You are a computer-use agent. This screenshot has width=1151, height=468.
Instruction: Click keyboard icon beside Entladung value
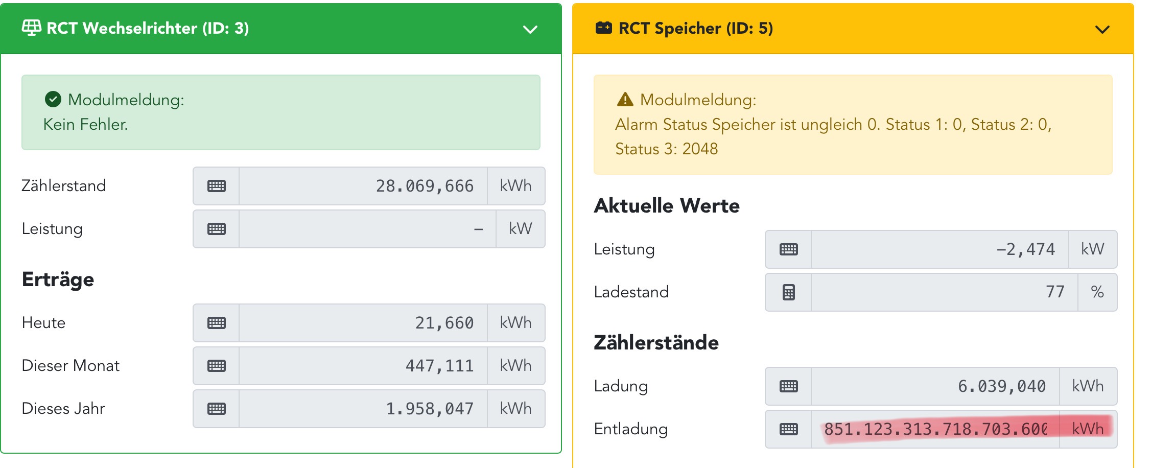click(788, 429)
